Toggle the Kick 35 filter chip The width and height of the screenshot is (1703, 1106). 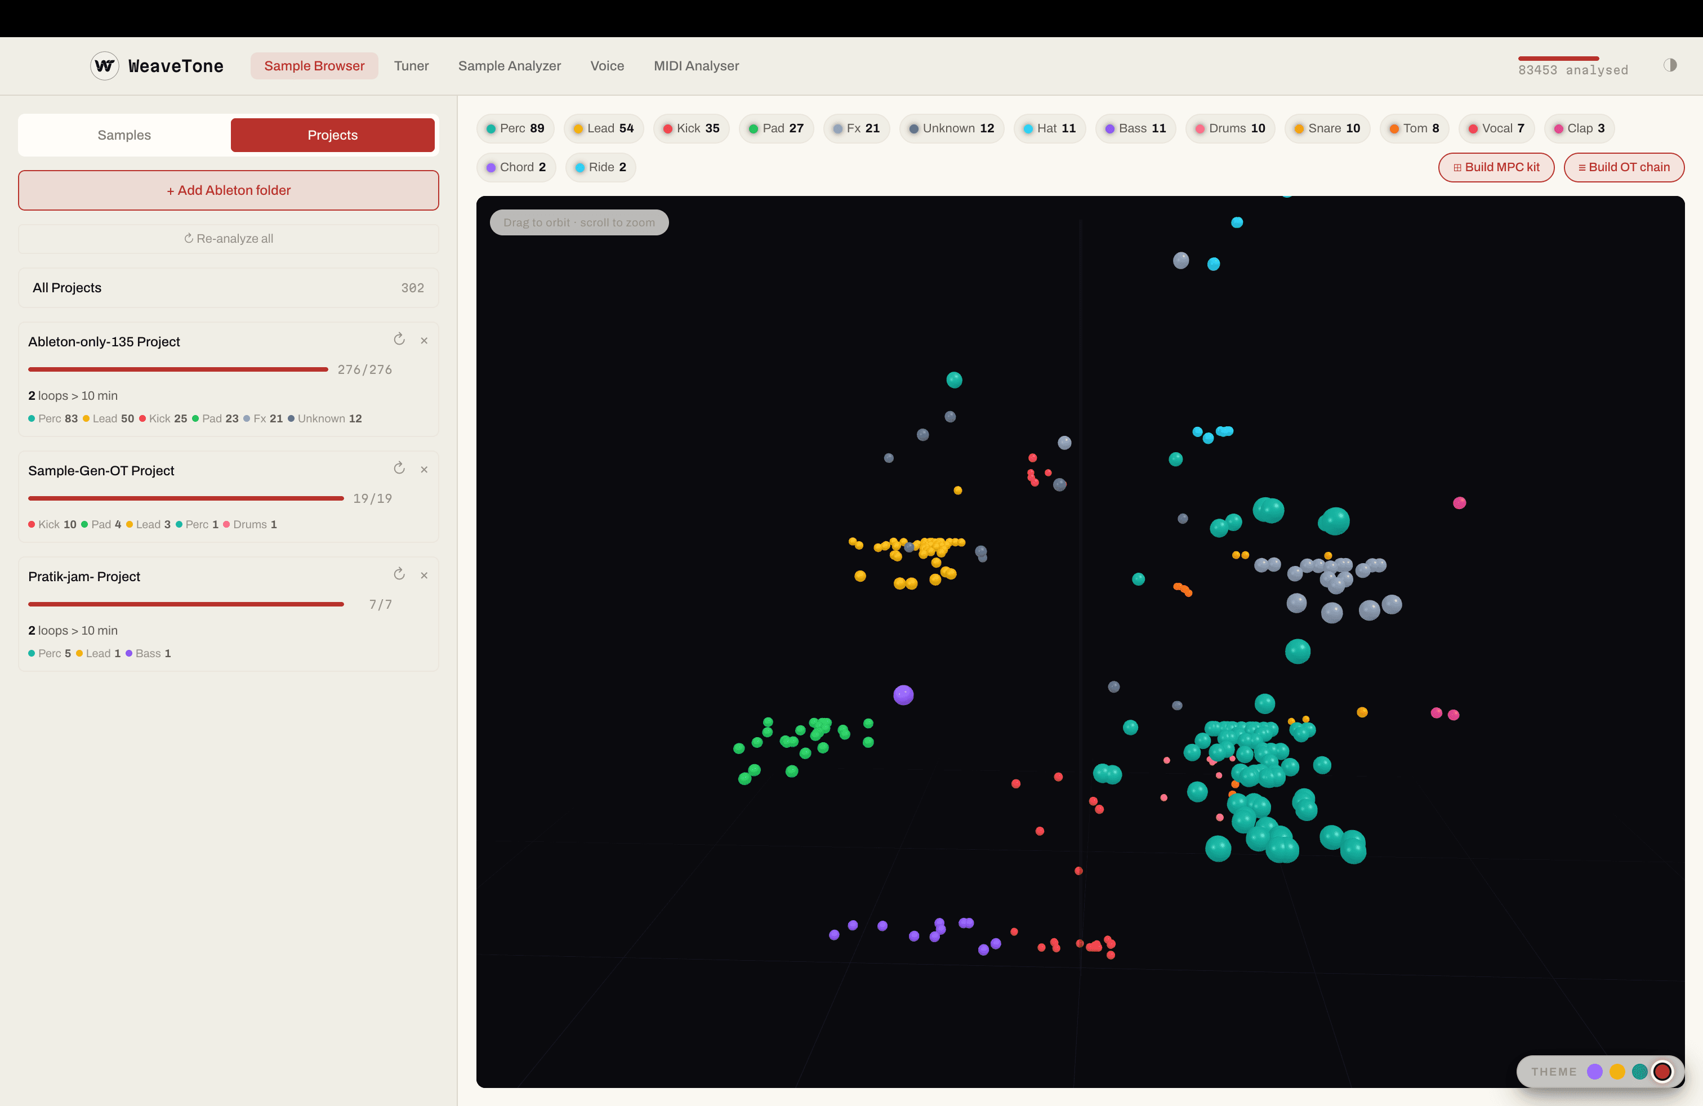(691, 129)
